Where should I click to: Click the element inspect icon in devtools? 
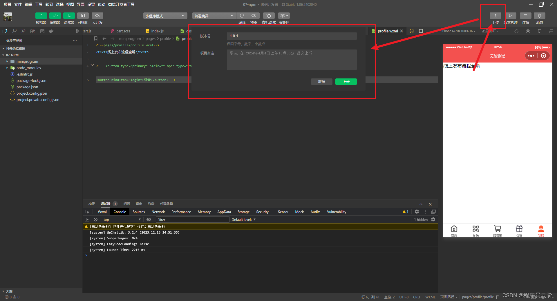[x=87, y=212]
